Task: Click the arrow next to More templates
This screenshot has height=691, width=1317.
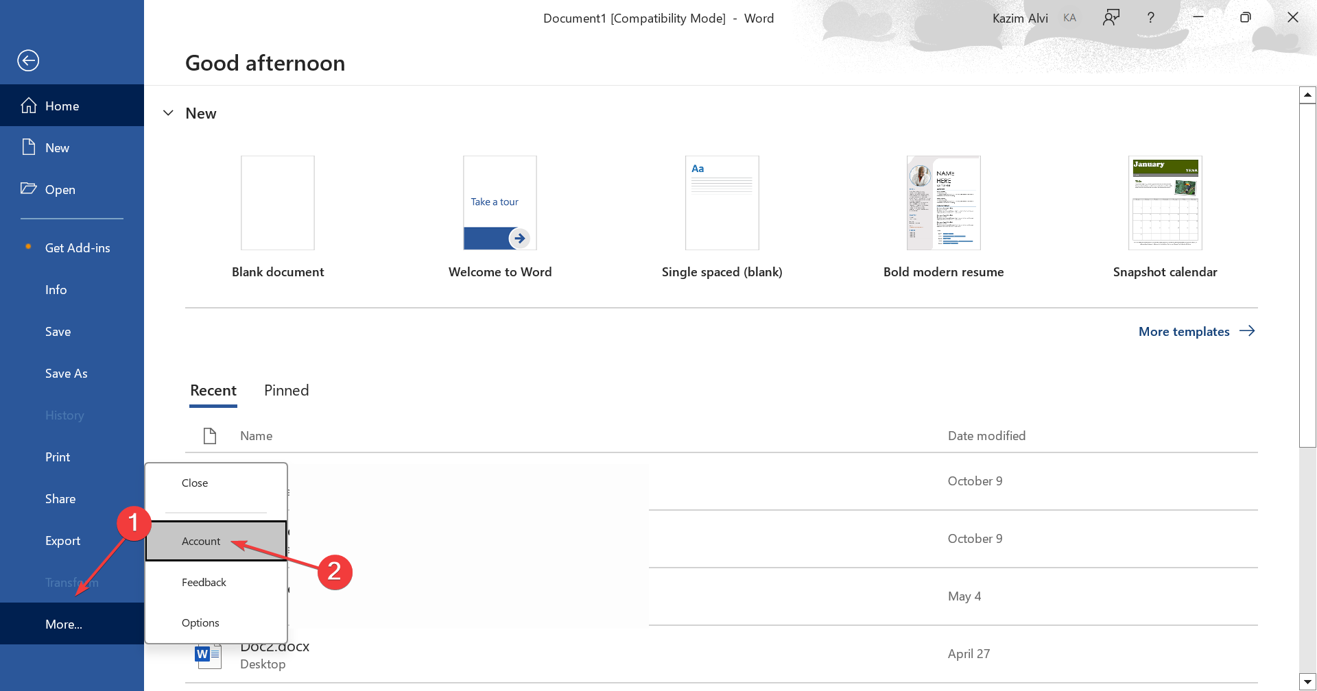Action: [1247, 331]
